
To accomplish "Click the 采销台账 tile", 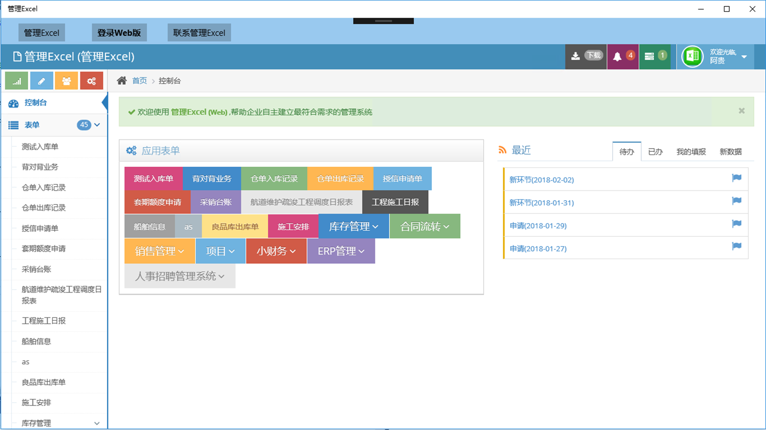I will click(216, 202).
